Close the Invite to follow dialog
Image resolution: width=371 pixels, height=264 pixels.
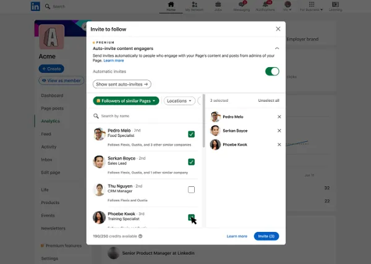278,29
